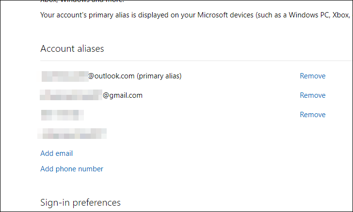Click the blurred username before @outlook.com
Screen dimensions: 353x212
point(65,76)
